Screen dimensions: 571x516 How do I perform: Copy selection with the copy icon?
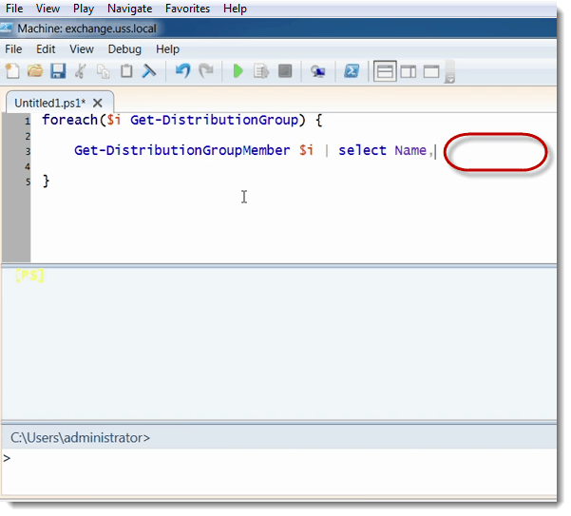[104, 71]
